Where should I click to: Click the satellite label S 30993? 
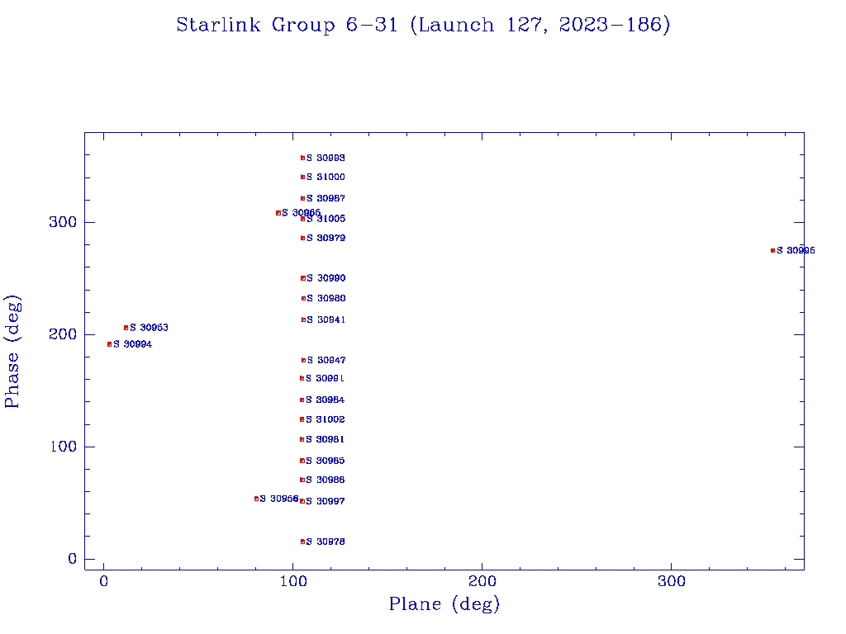326,158
